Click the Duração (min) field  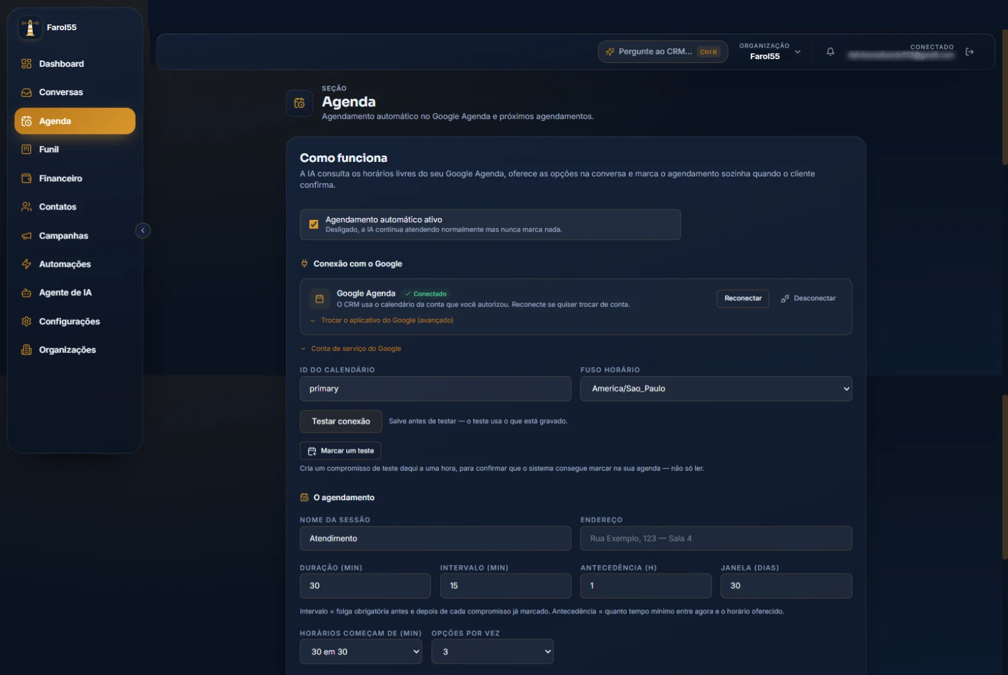tap(365, 586)
